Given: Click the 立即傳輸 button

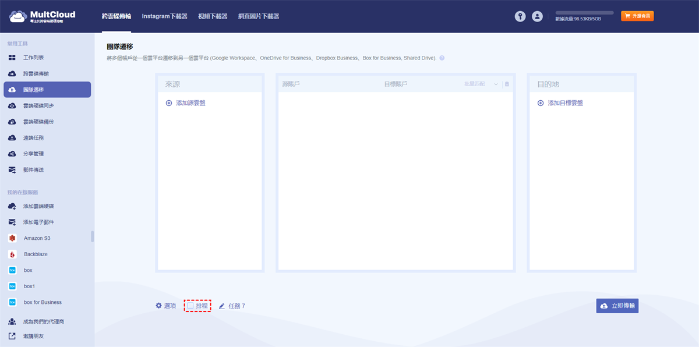Looking at the screenshot, I should point(617,306).
